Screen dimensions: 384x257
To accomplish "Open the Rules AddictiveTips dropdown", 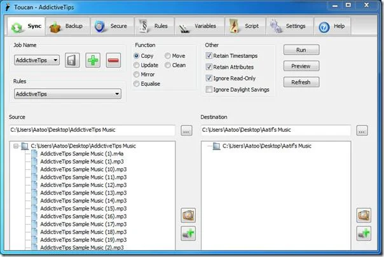I will 67,94.
